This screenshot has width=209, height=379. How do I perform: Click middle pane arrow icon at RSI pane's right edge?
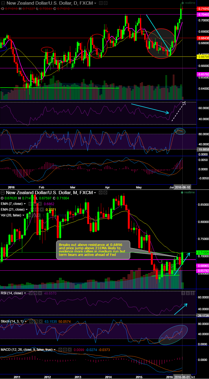(x=188, y=293)
